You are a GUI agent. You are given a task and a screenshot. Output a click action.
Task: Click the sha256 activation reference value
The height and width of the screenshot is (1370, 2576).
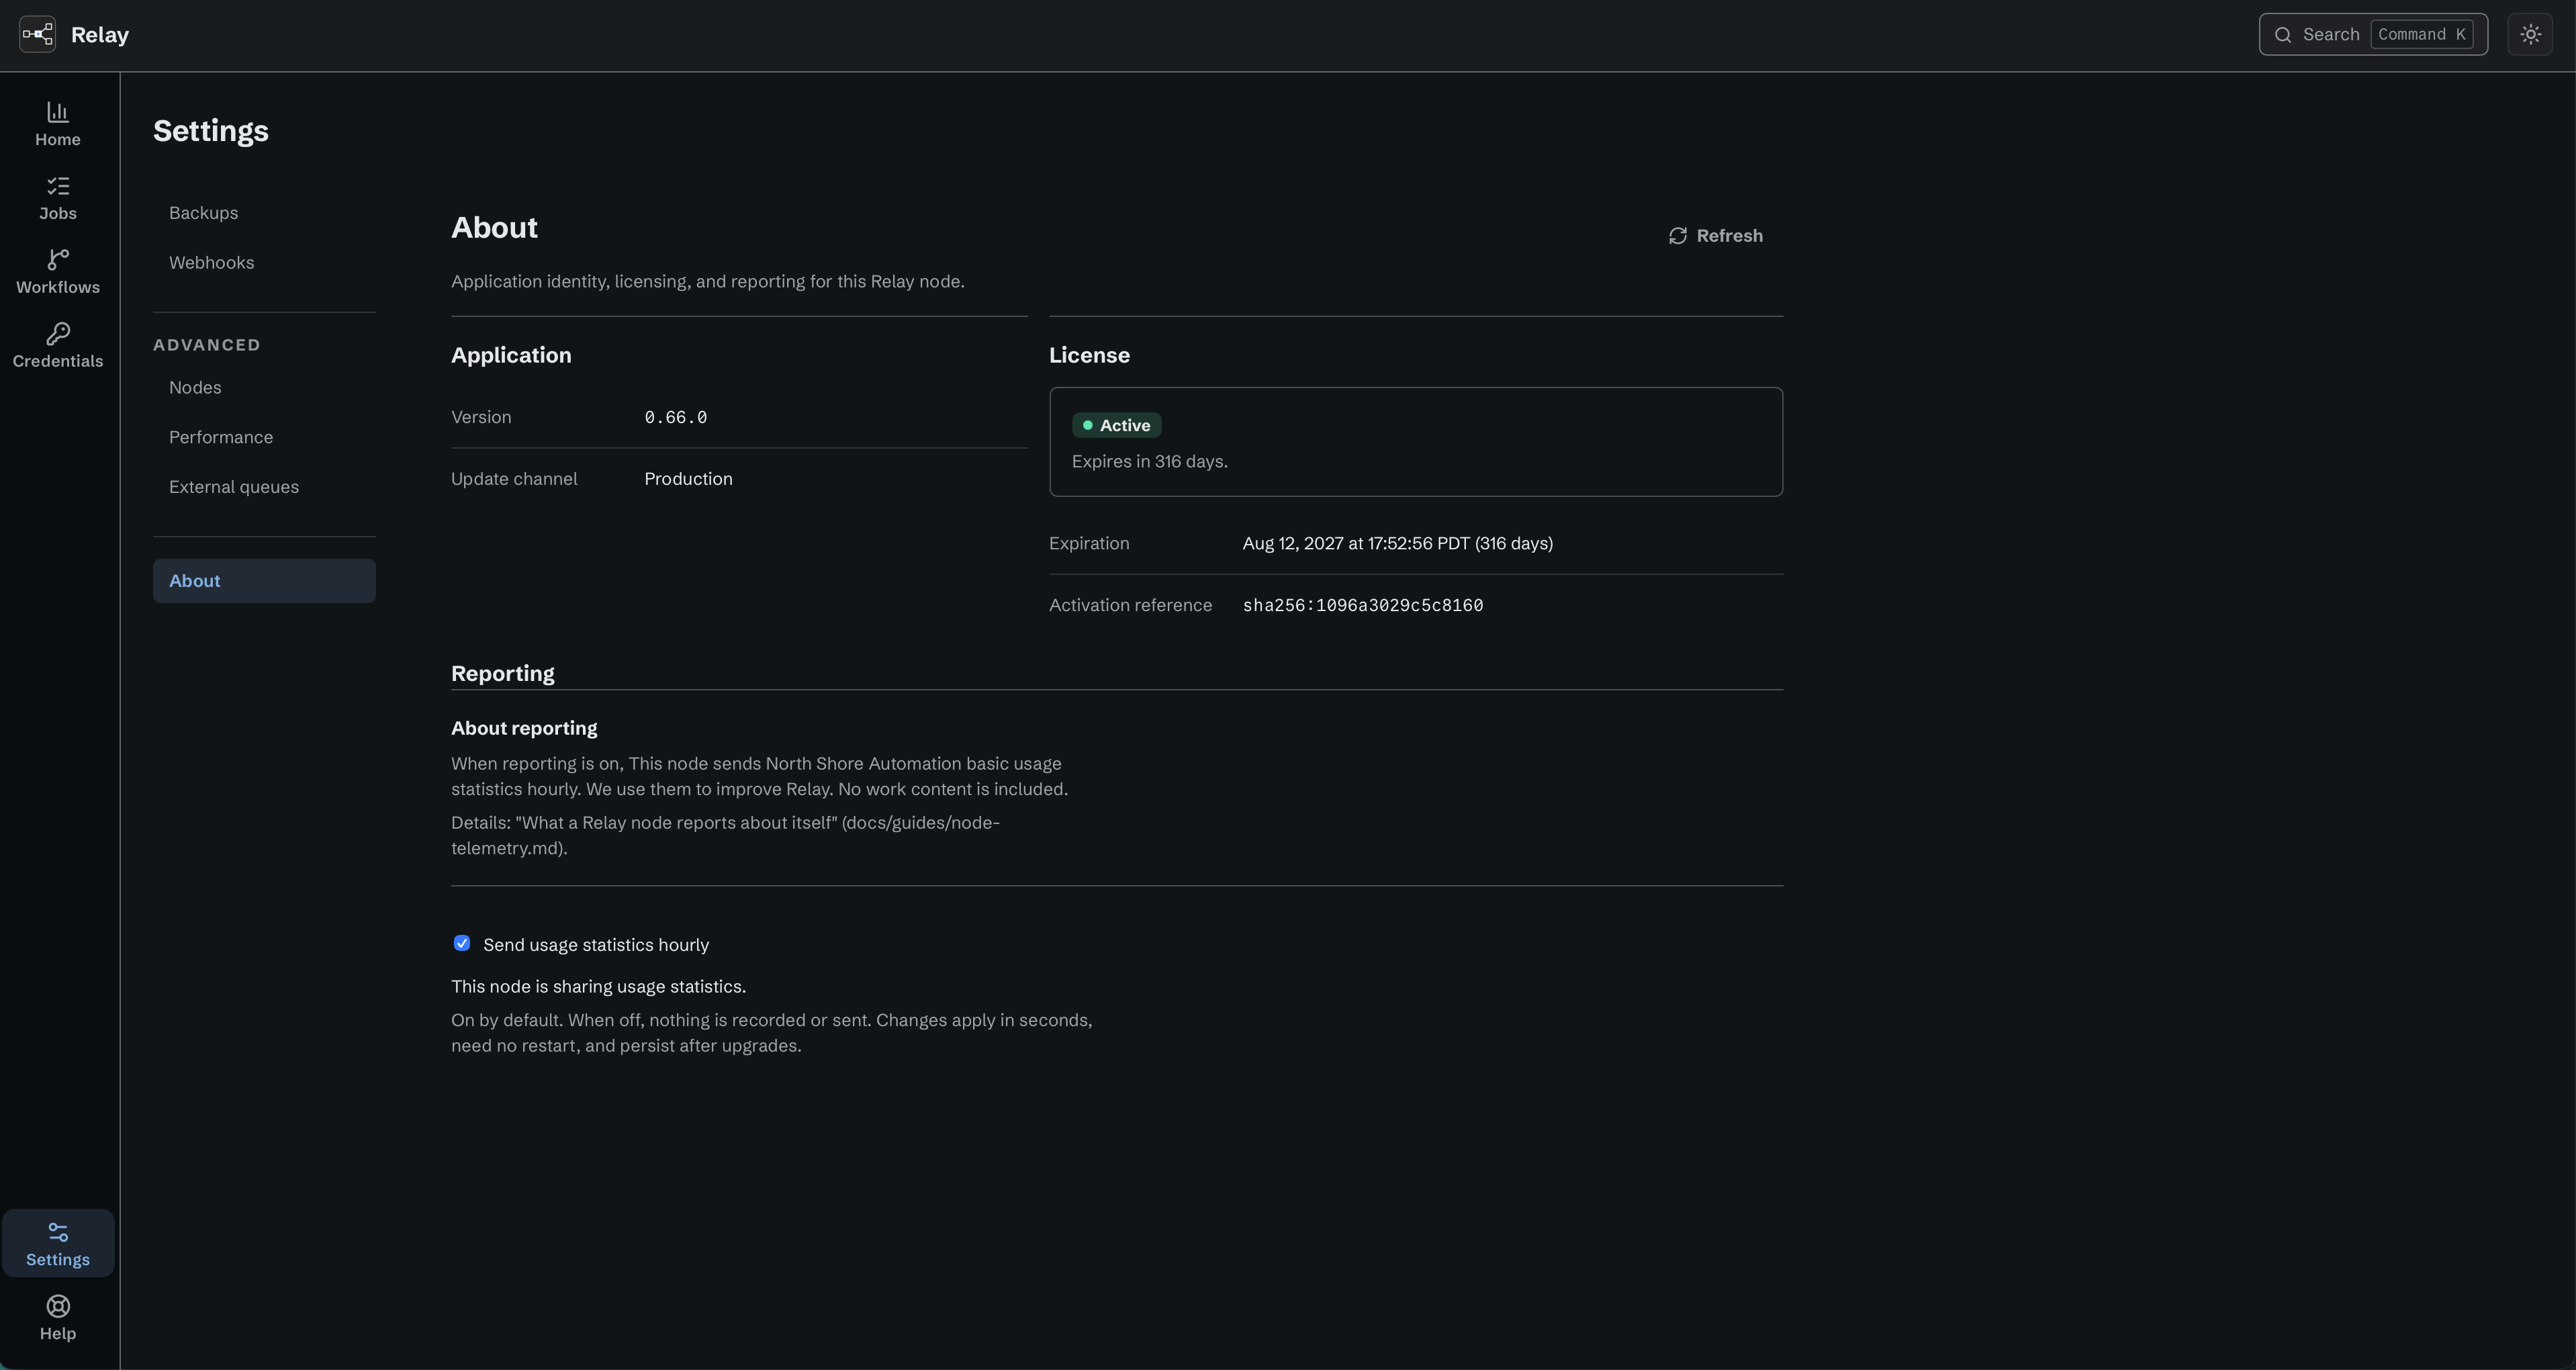[x=1363, y=605]
